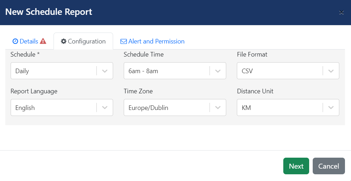Click the envelope icon on Alert tab
Viewport: 351px width, 181px height.
[x=124, y=41]
